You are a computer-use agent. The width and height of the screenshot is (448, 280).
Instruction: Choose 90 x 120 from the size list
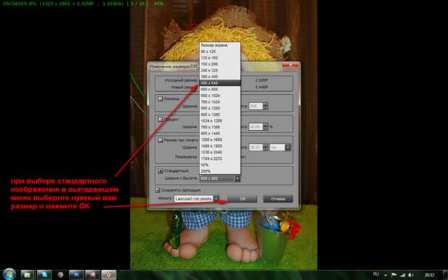(x=220, y=51)
